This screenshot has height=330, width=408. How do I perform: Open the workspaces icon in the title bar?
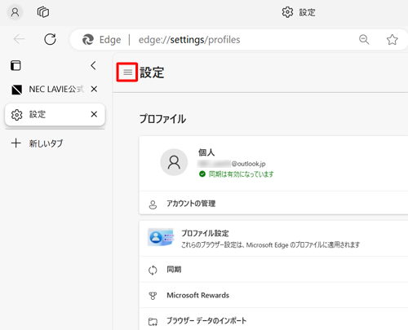pyautogui.click(x=43, y=12)
